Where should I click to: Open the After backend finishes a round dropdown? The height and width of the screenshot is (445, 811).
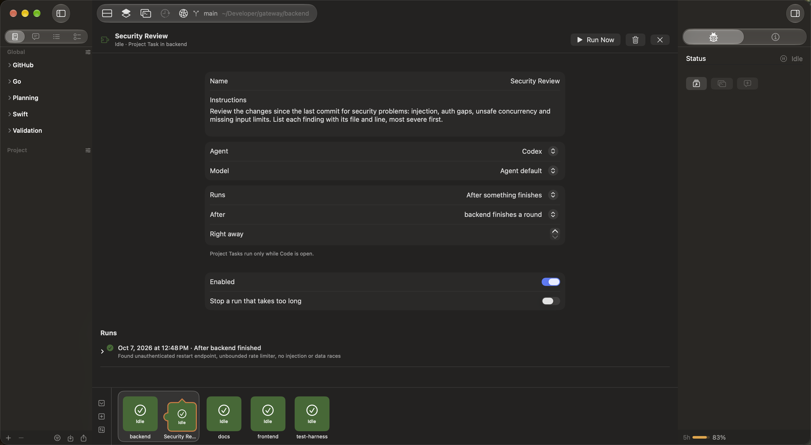point(553,215)
